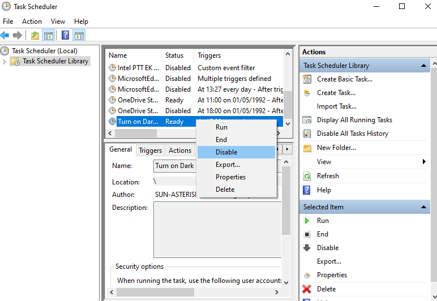Click the Disable All Tasks History icon
437x301 pixels.
point(307,134)
